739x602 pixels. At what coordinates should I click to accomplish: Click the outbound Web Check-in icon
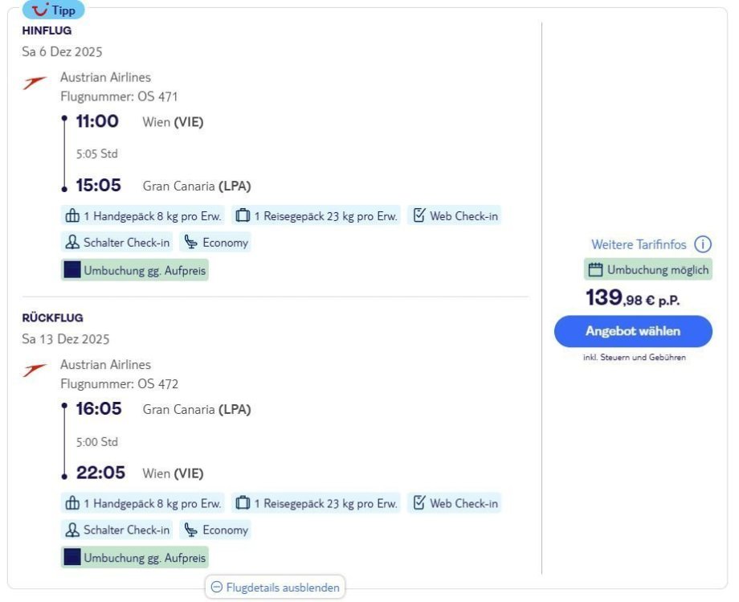418,215
